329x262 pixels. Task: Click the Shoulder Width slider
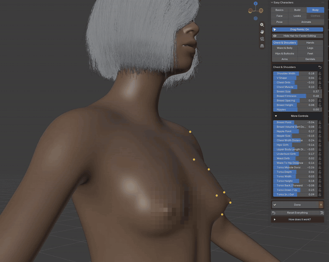point(295,73)
